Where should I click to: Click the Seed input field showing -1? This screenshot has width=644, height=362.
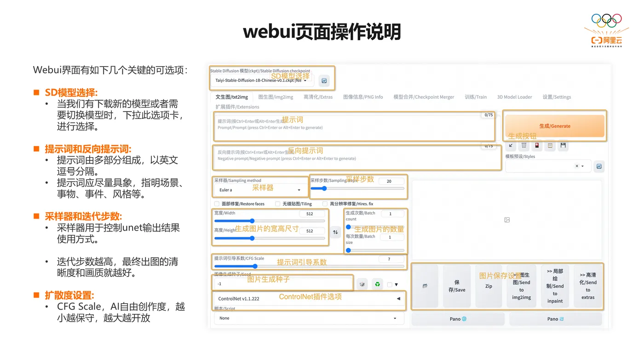coord(283,284)
